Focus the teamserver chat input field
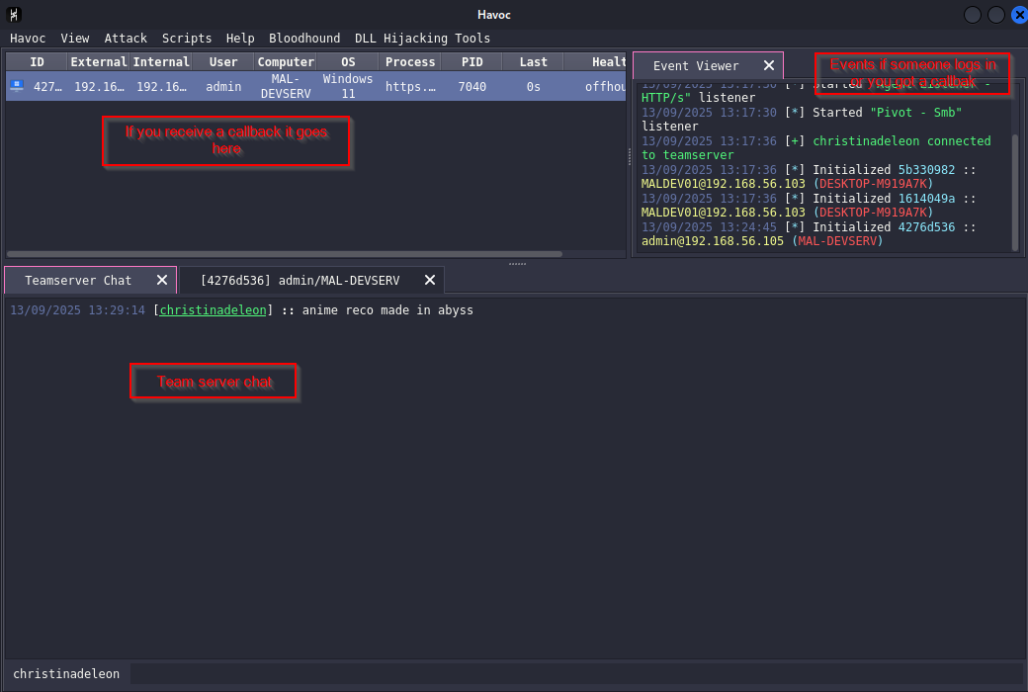Image resolution: width=1028 pixels, height=692 pixels. point(576,673)
